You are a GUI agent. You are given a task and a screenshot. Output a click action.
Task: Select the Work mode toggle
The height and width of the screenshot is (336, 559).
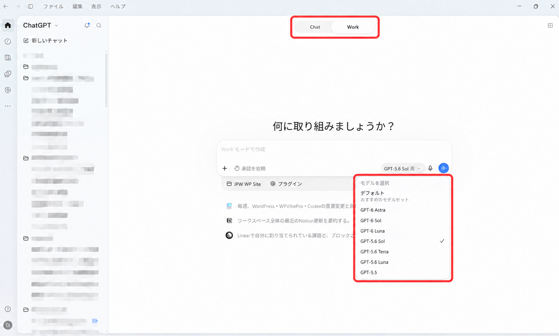coord(353,27)
